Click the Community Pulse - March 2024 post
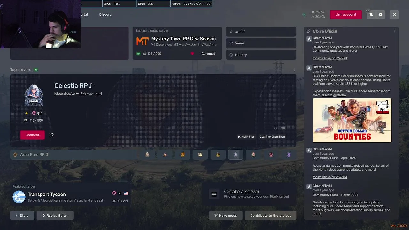Image resolution: width=409 pixels, height=230 pixels. [x=335, y=195]
